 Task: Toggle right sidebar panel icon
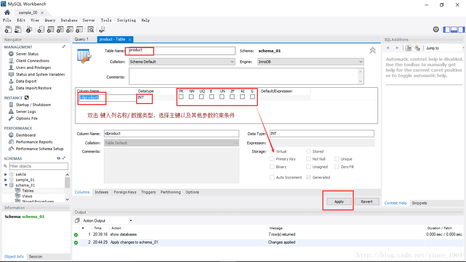pos(461,30)
